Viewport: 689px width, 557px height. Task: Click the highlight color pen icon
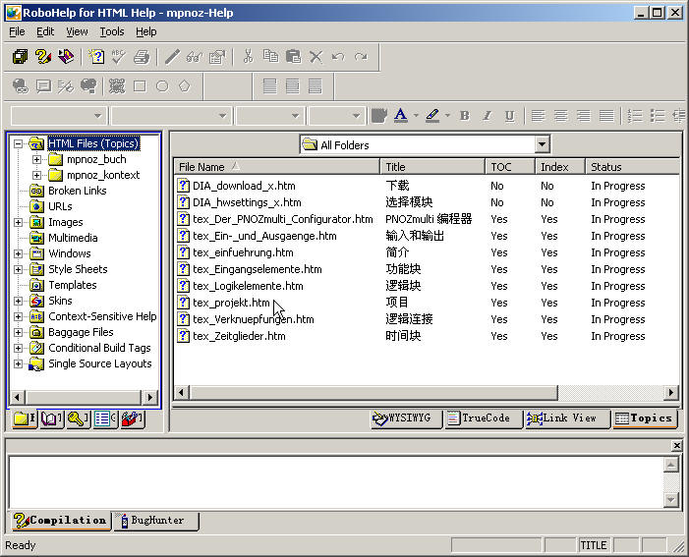pyautogui.click(x=432, y=116)
